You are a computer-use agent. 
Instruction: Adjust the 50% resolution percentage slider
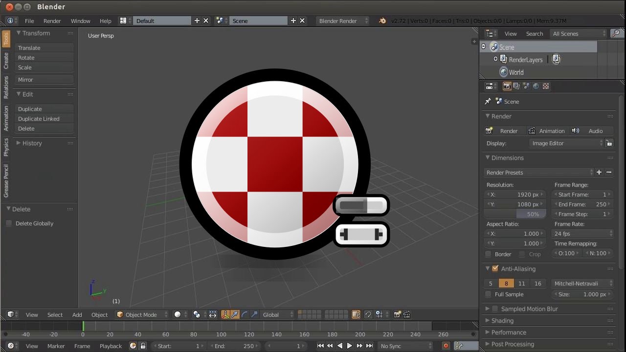pyautogui.click(x=515, y=214)
